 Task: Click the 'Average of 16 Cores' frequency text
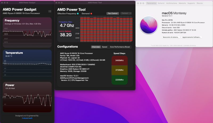tap(23, 24)
